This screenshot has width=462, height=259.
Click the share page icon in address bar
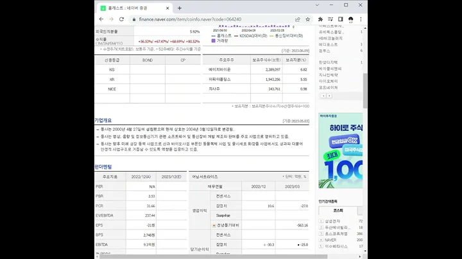(298, 19)
